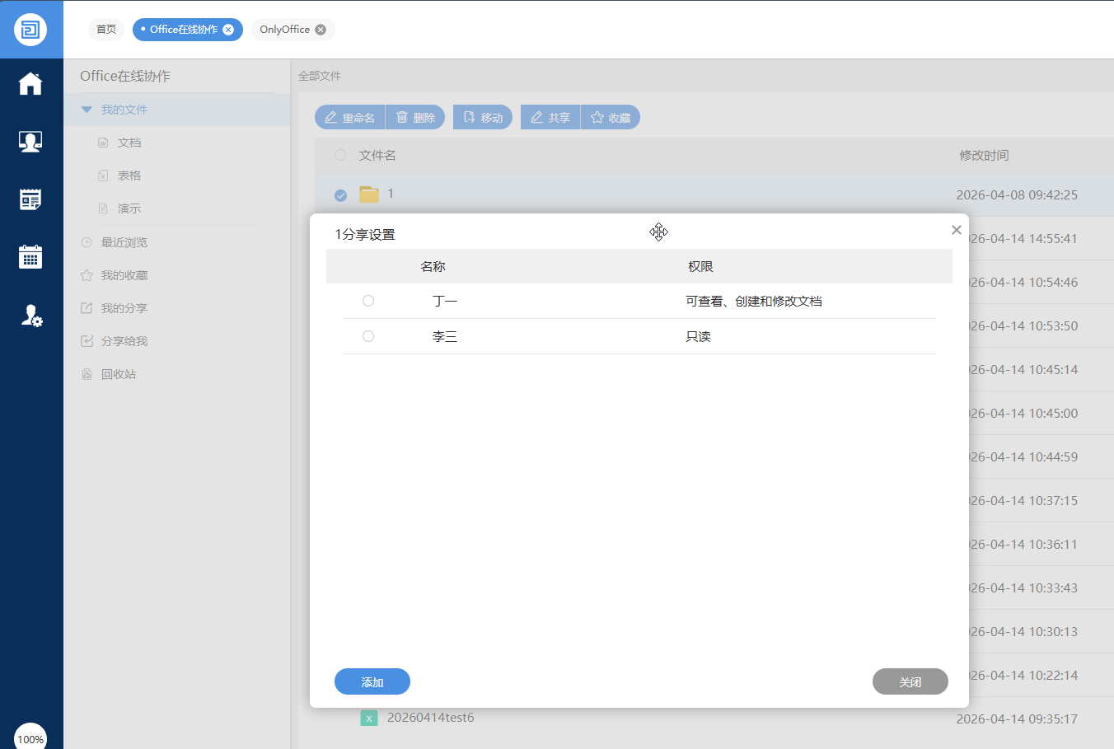
Task: Click the 100% zoom indicator
Action: pyautogui.click(x=30, y=738)
